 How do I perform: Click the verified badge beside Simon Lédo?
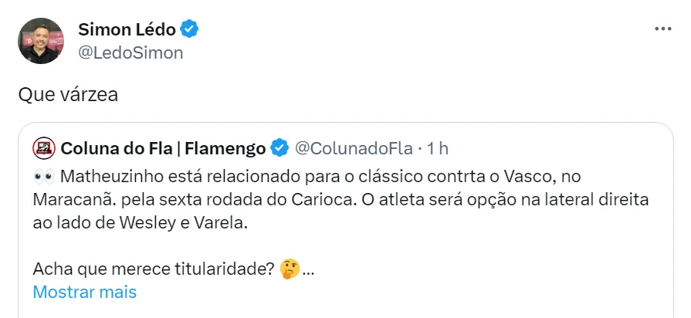190,29
